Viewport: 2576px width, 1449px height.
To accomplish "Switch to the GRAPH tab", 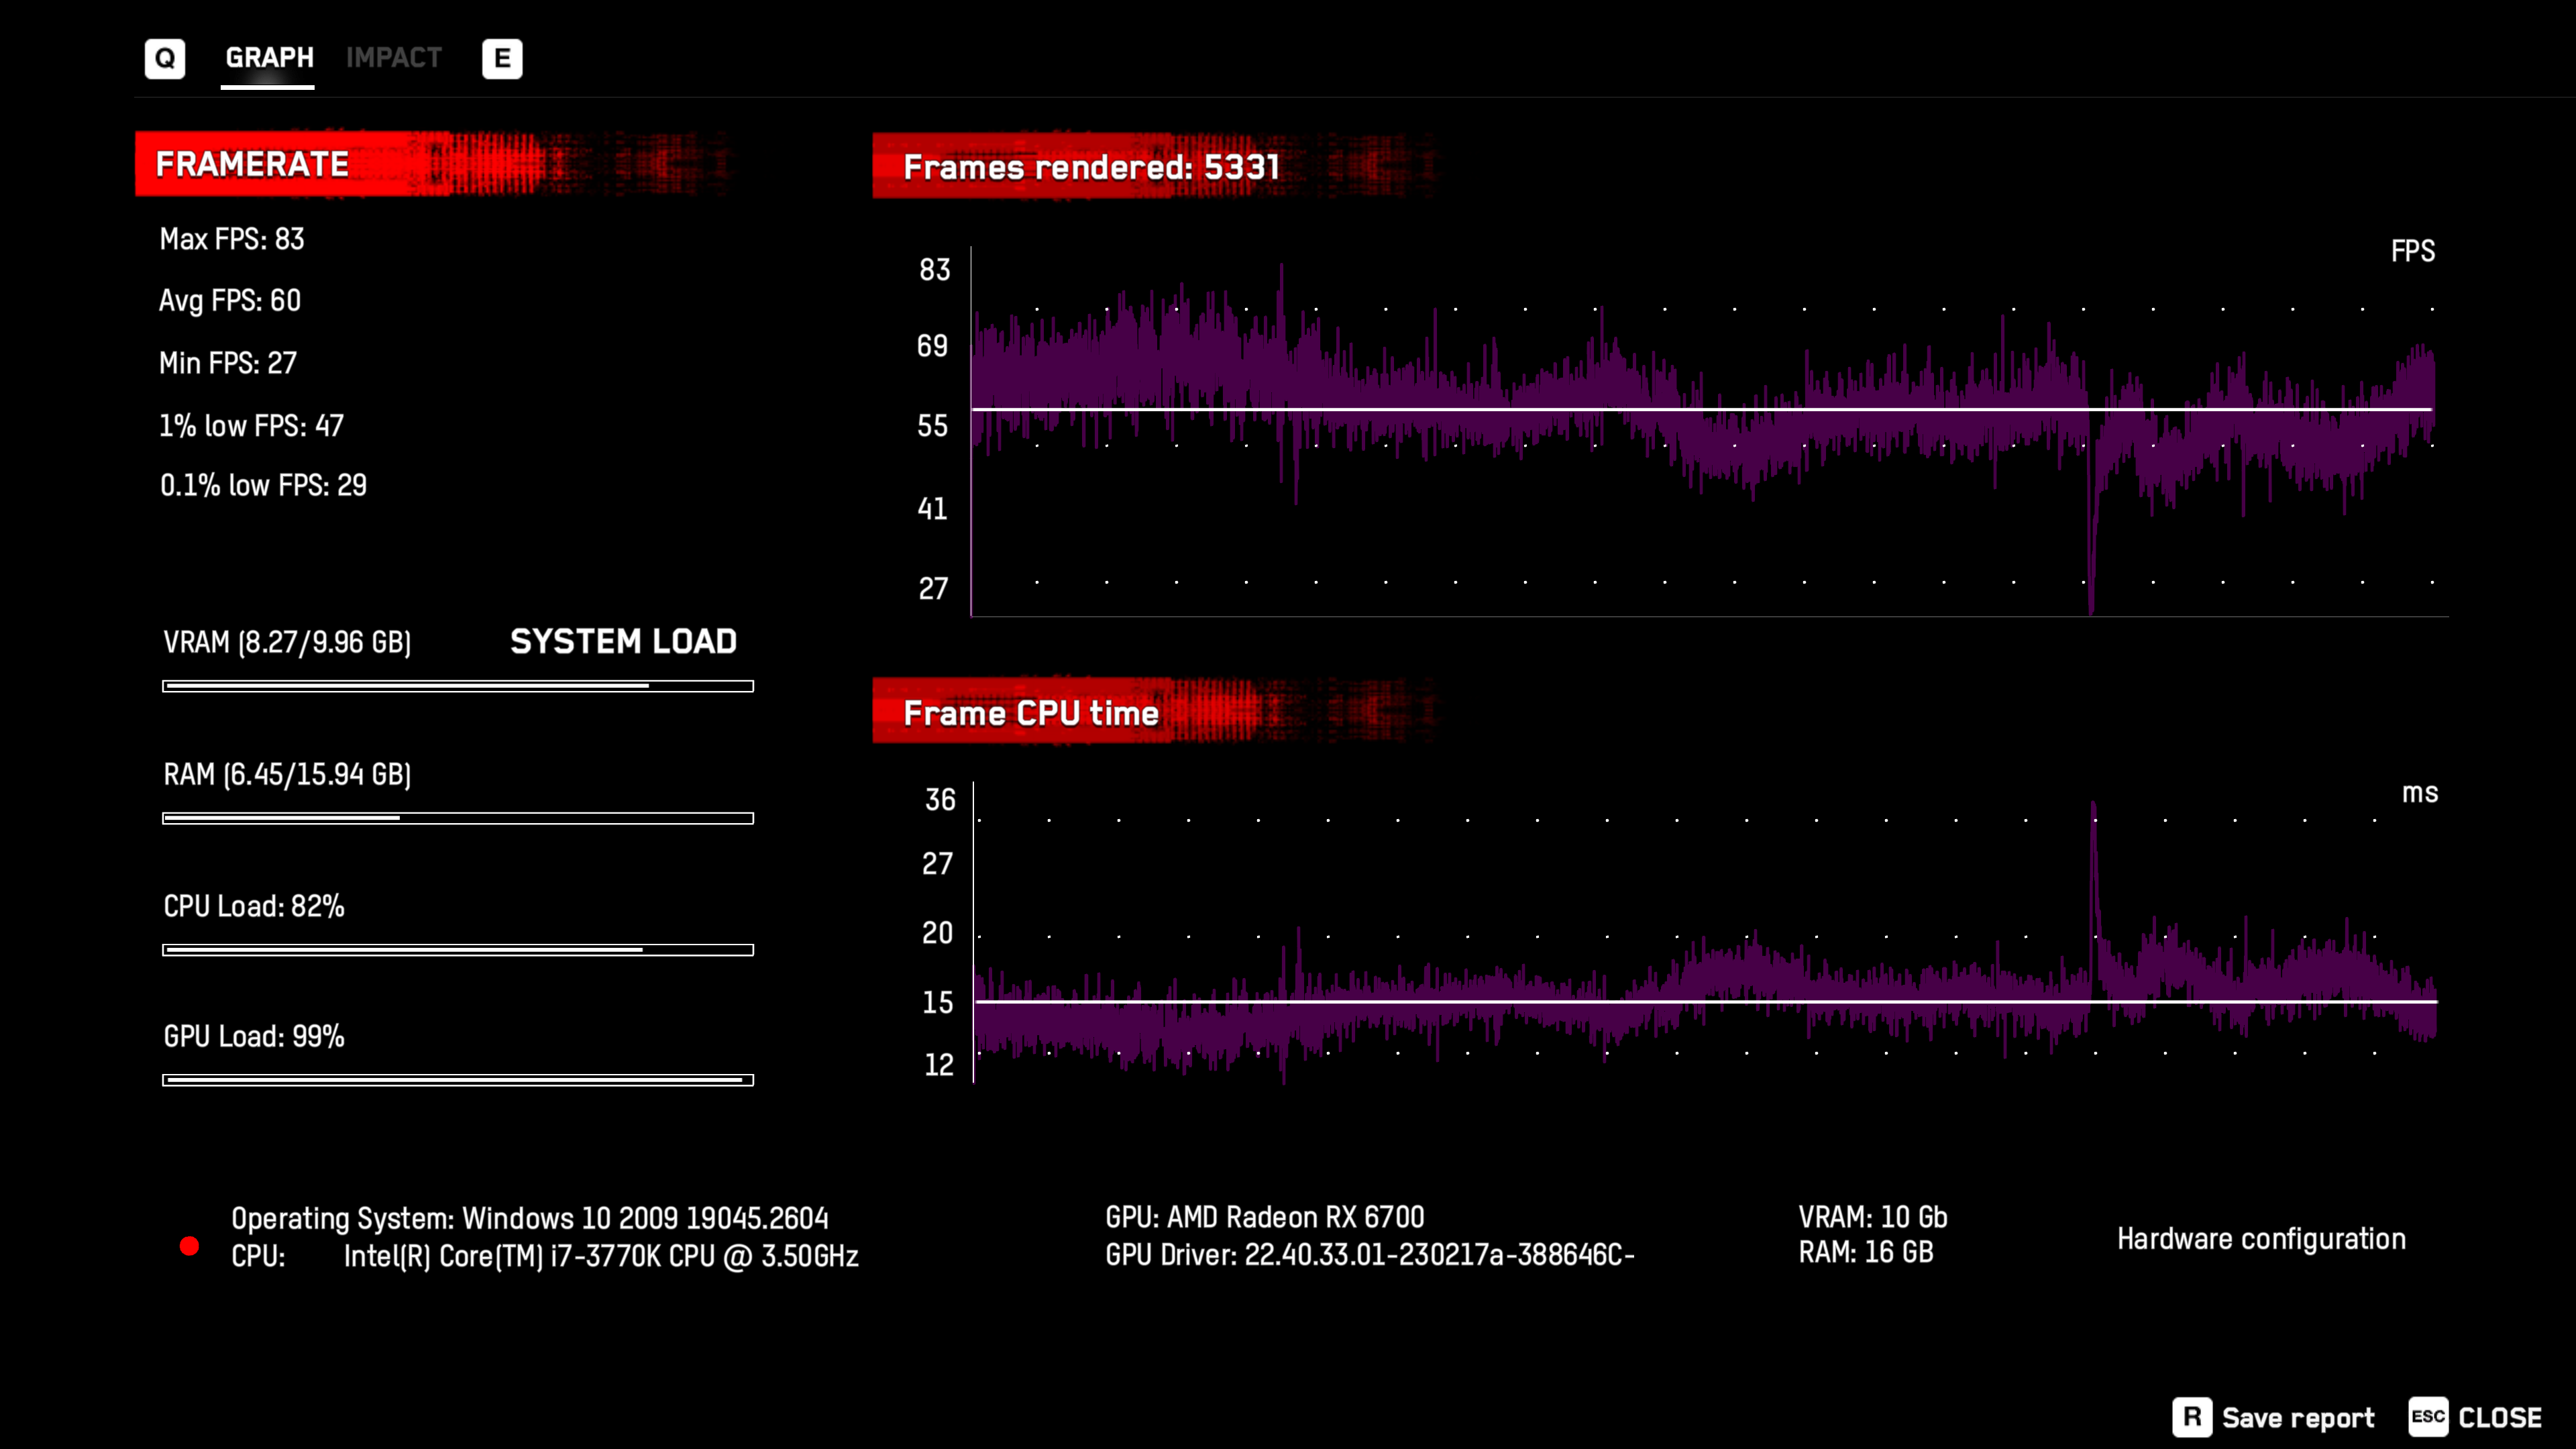I will coord(269,58).
